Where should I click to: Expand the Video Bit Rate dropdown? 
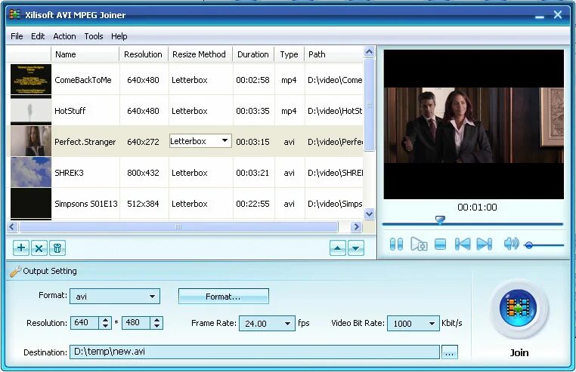coord(432,324)
